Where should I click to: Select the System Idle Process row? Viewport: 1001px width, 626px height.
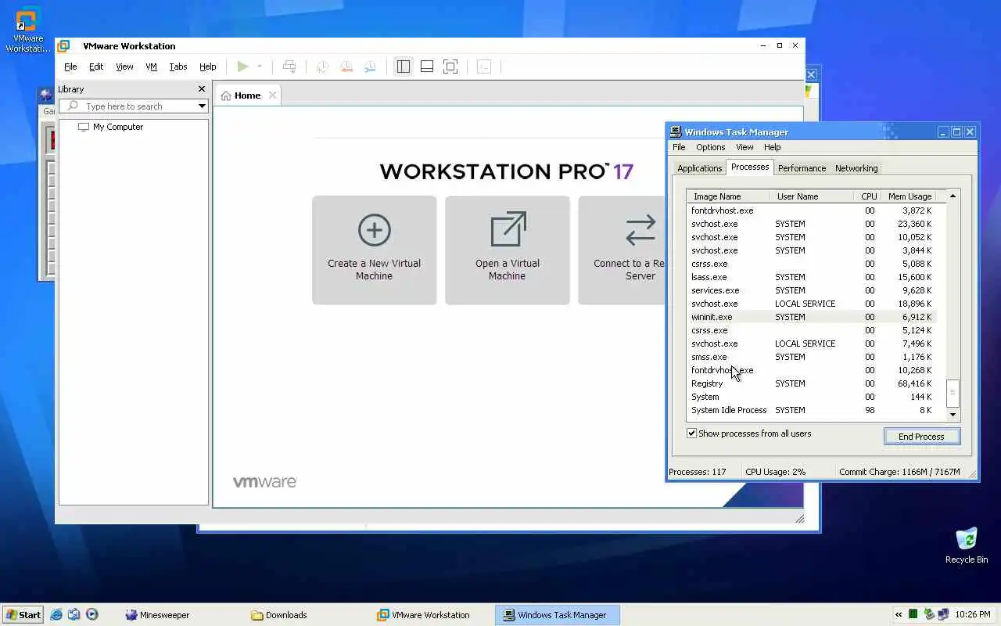tap(812, 410)
